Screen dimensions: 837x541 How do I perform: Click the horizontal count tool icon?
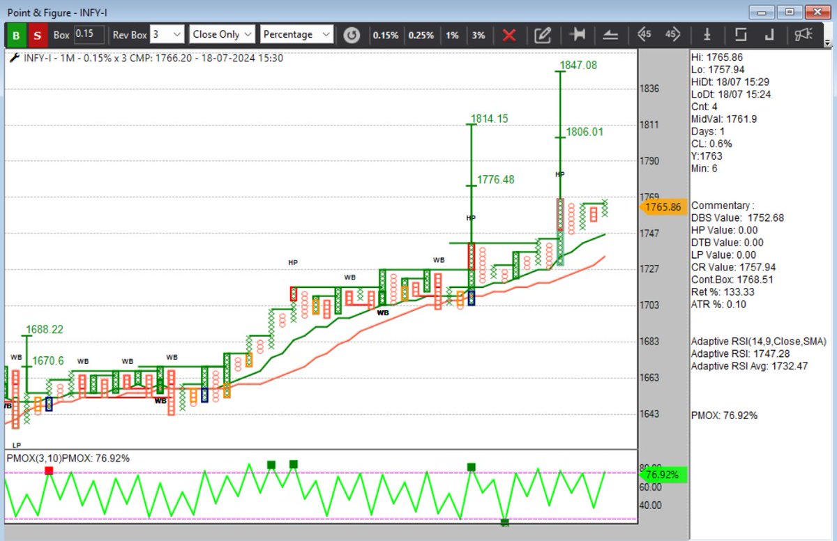(577, 35)
